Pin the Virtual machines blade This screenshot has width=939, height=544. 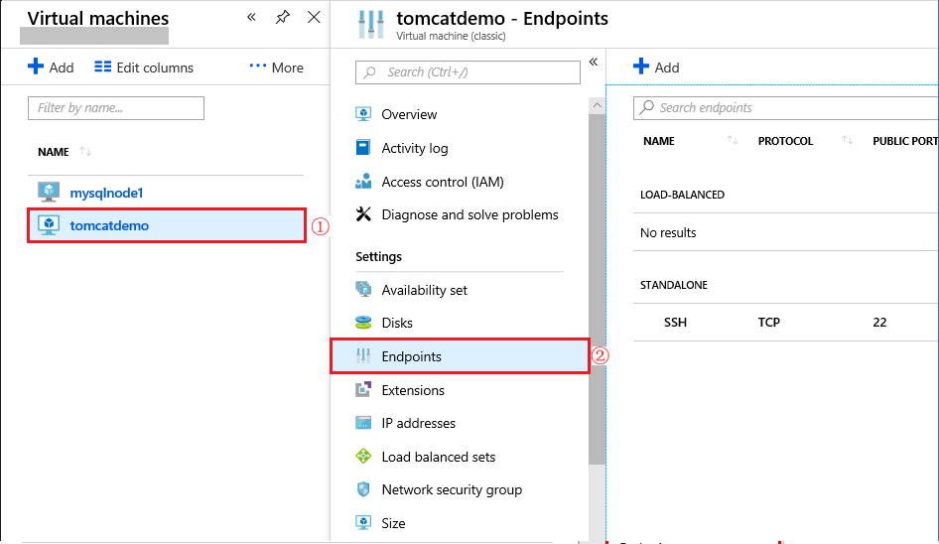pos(282,18)
